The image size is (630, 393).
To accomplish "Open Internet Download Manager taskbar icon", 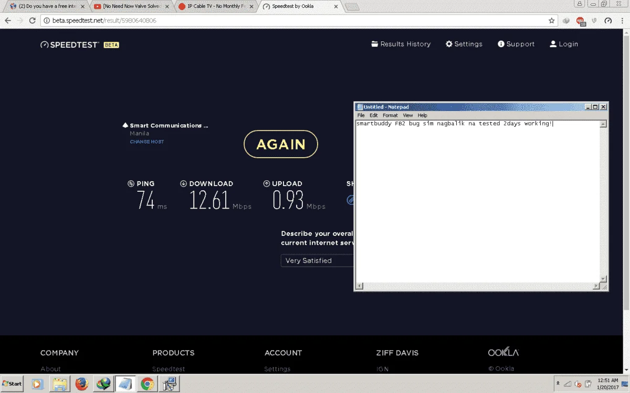I will click(103, 384).
